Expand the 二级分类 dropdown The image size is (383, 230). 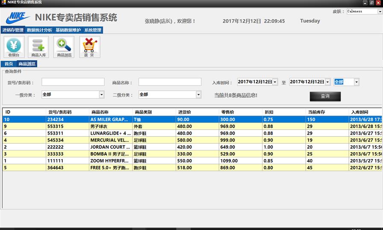pos(199,94)
